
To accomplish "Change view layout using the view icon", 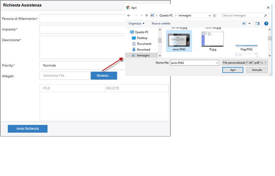I will click(244, 24).
